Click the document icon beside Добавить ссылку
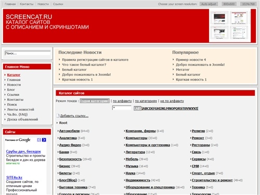Screen dimensions: 260x195 point(58,115)
